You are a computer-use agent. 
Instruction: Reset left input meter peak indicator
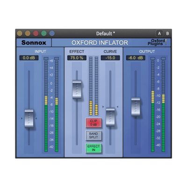pyautogui.click(x=46, y=58)
